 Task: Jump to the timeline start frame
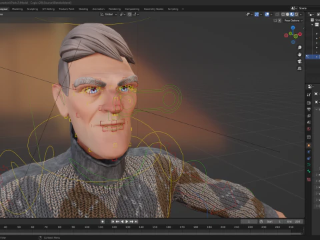(x=113, y=221)
